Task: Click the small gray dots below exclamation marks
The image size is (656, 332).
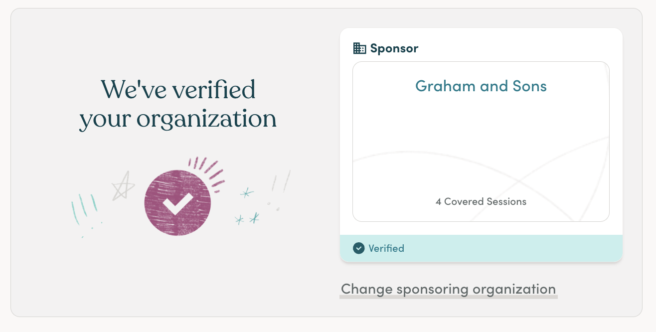Action: [273, 206]
